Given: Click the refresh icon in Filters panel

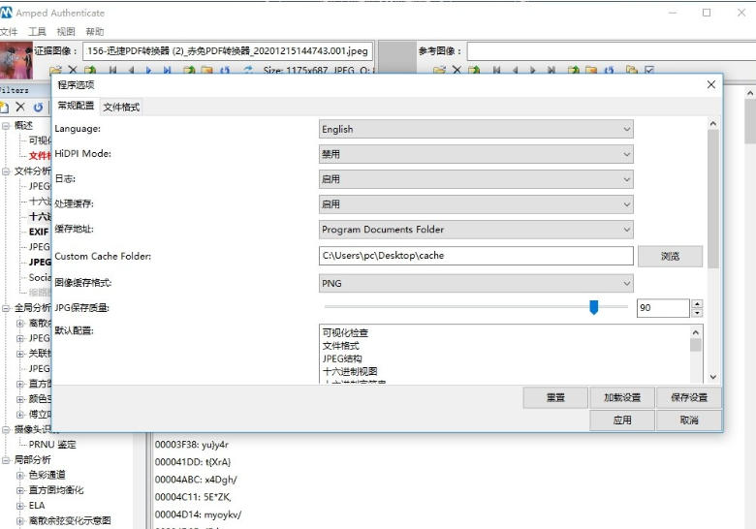Looking at the screenshot, I should (x=39, y=107).
